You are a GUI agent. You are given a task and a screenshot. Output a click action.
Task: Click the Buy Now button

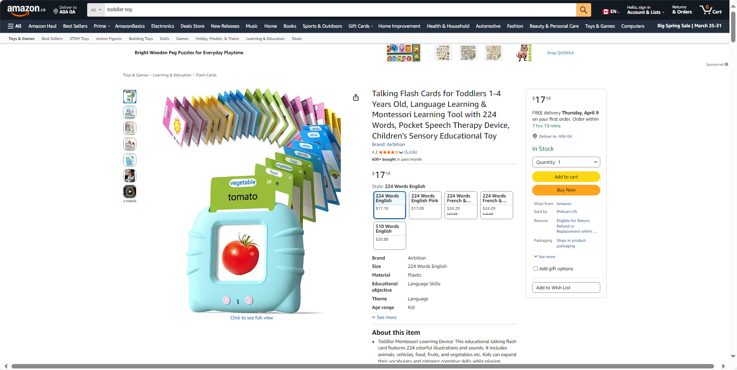(x=566, y=190)
